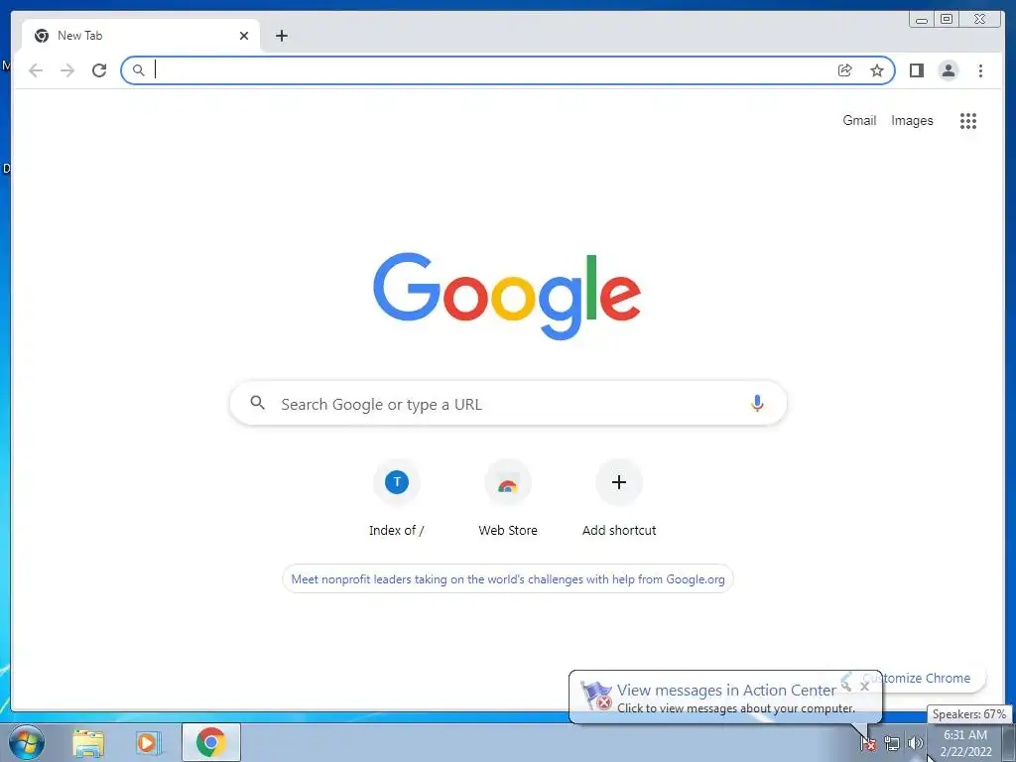Click the Action Center flag tray icon
The width and height of the screenshot is (1016, 762).
tap(868, 743)
